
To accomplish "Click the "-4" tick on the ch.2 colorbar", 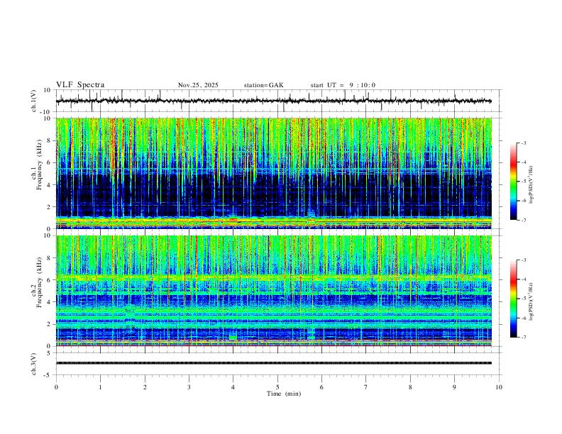I will [523, 279].
